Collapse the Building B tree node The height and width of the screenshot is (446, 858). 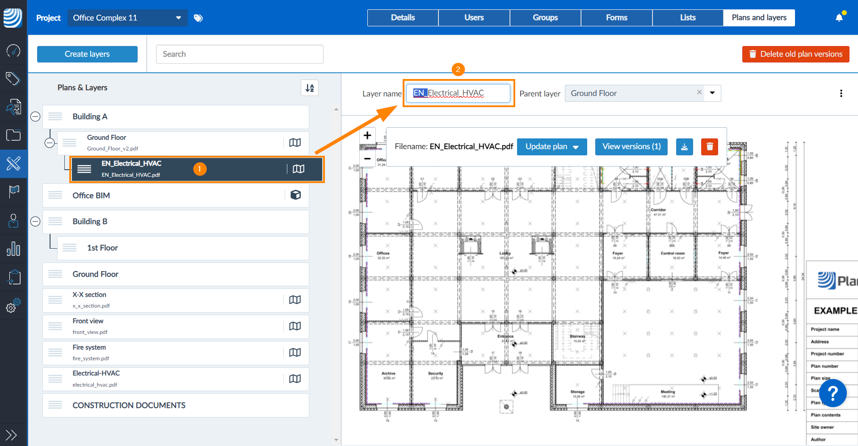coord(35,221)
